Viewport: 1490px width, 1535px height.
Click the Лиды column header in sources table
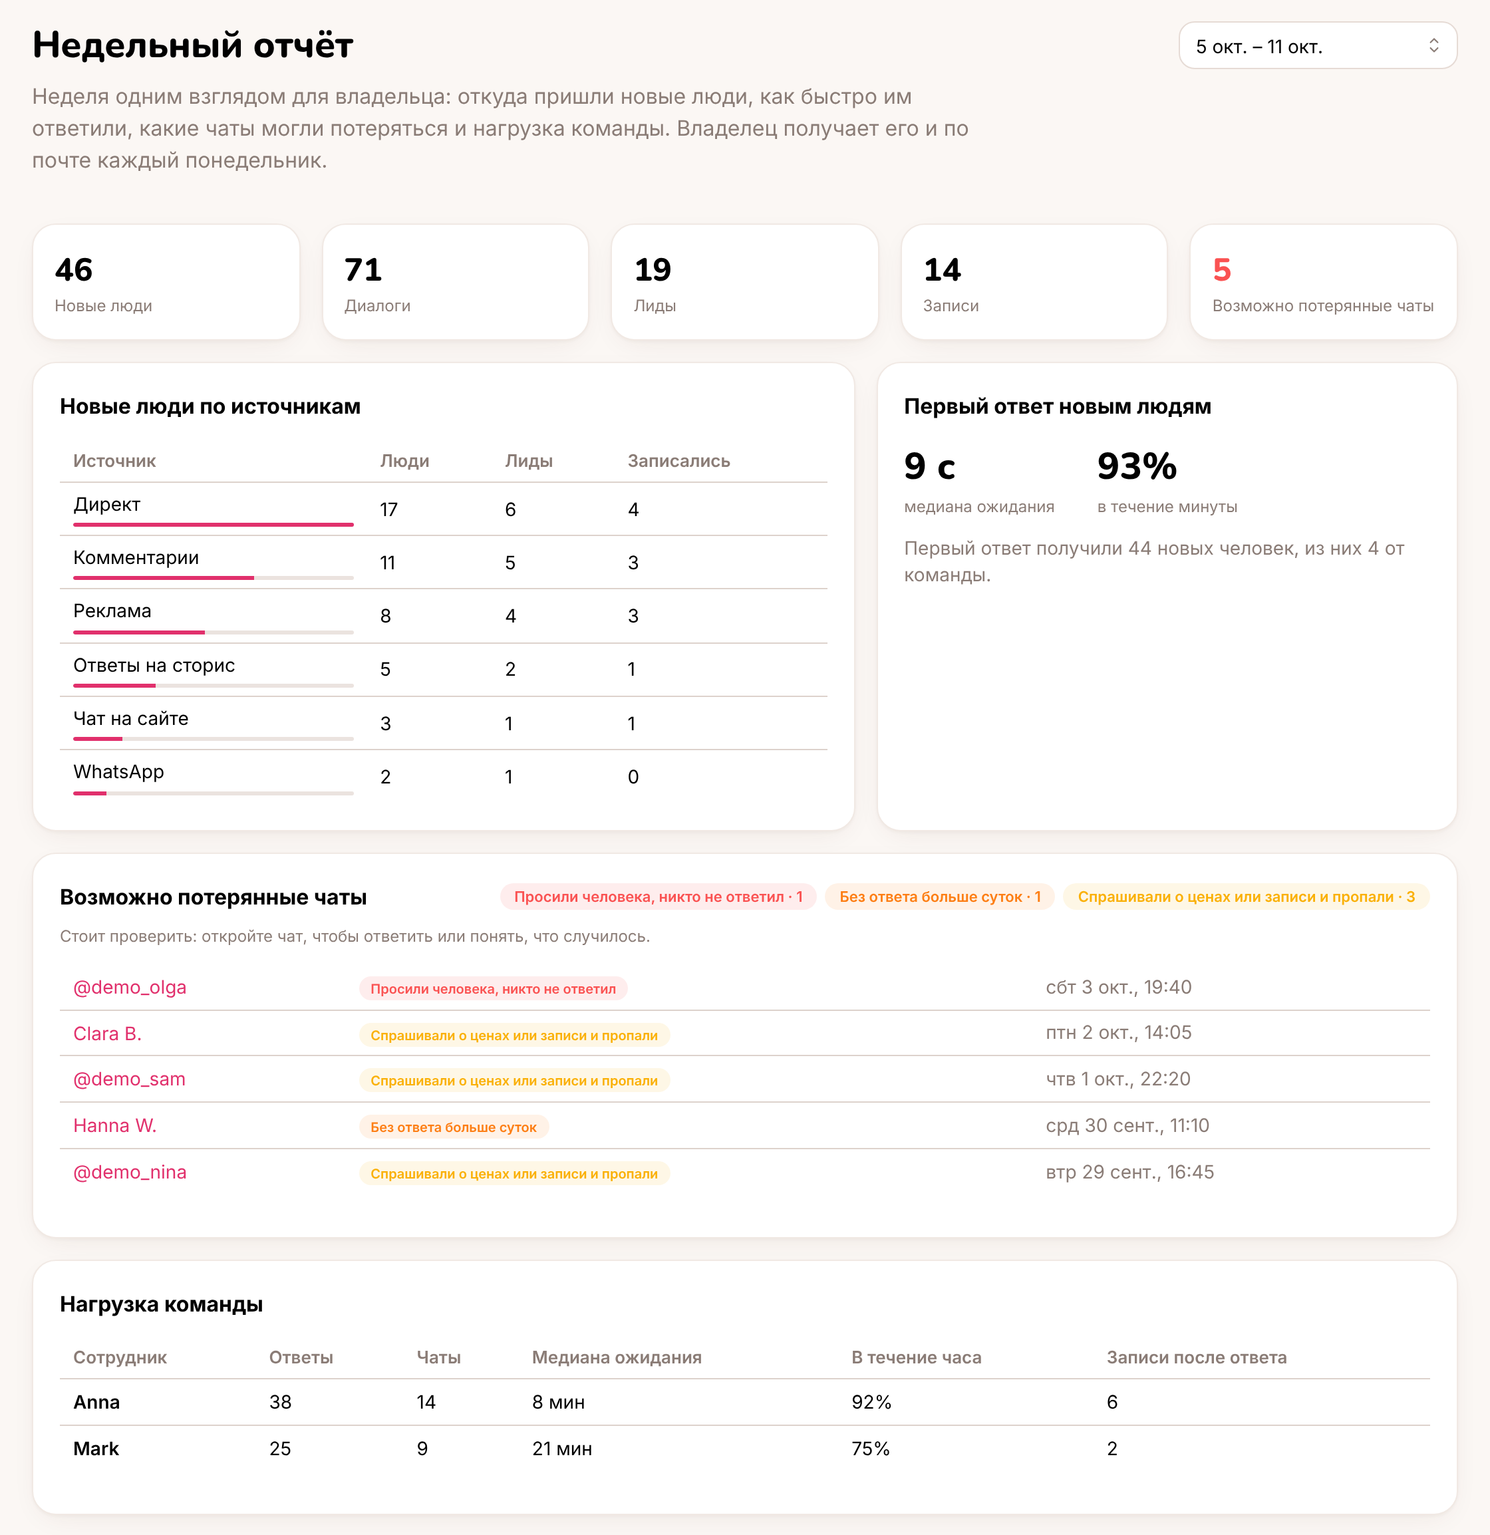(x=529, y=460)
